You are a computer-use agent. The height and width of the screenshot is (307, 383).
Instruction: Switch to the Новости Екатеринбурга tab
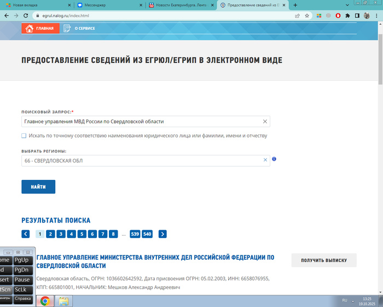coord(181,5)
